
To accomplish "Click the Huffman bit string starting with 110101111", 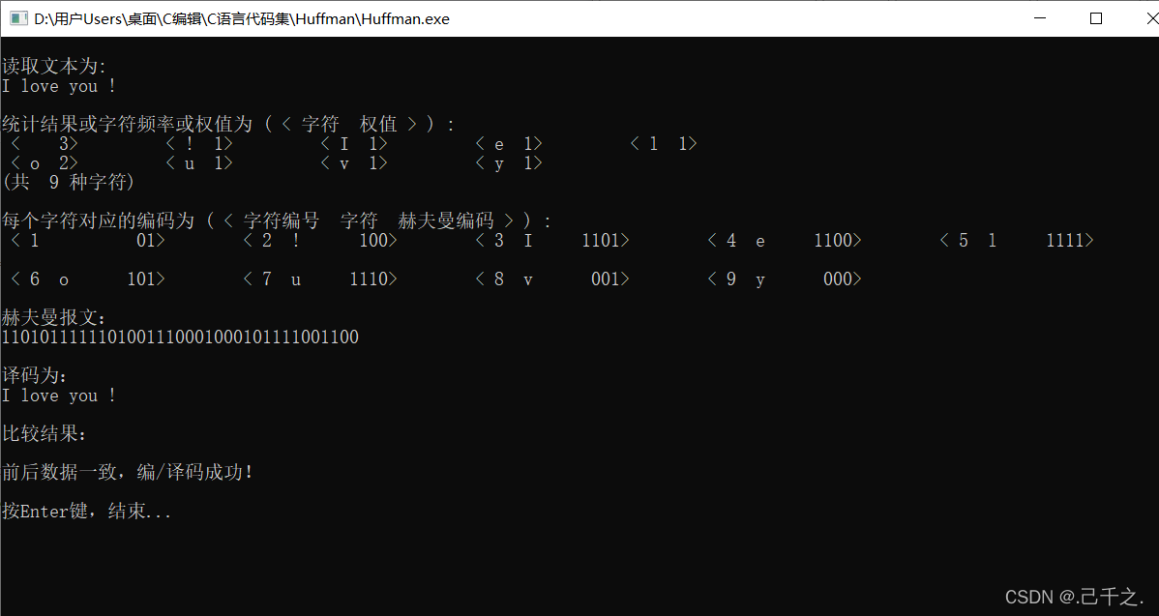I will pyautogui.click(x=180, y=337).
